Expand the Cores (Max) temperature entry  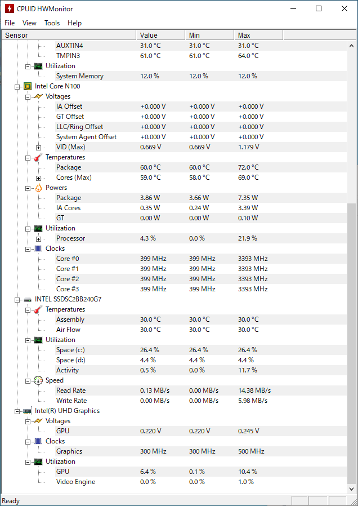(x=39, y=178)
